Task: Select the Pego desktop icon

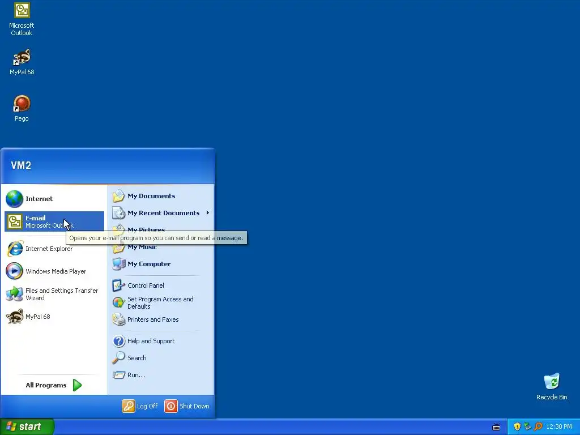Action: 22,104
